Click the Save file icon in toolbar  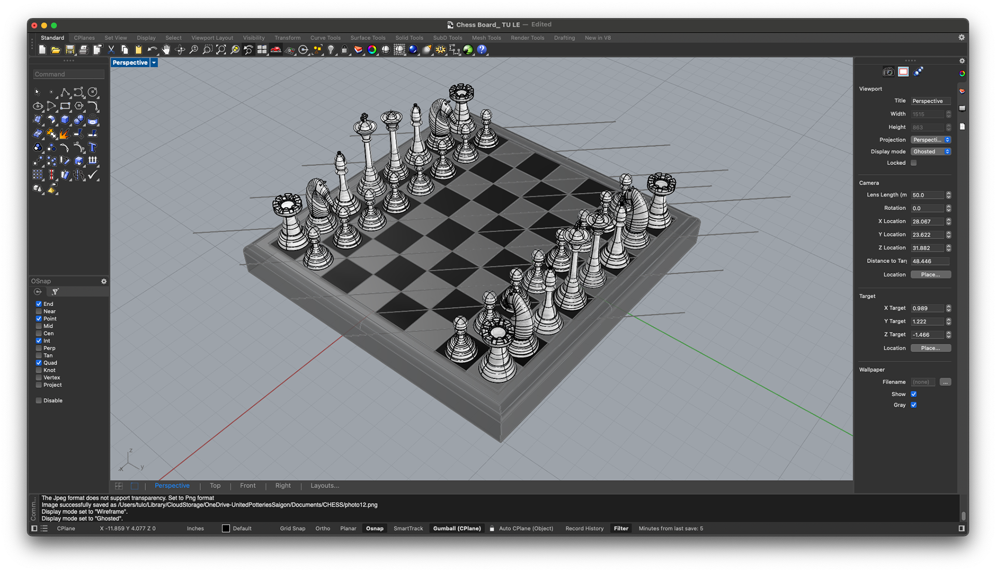70,50
